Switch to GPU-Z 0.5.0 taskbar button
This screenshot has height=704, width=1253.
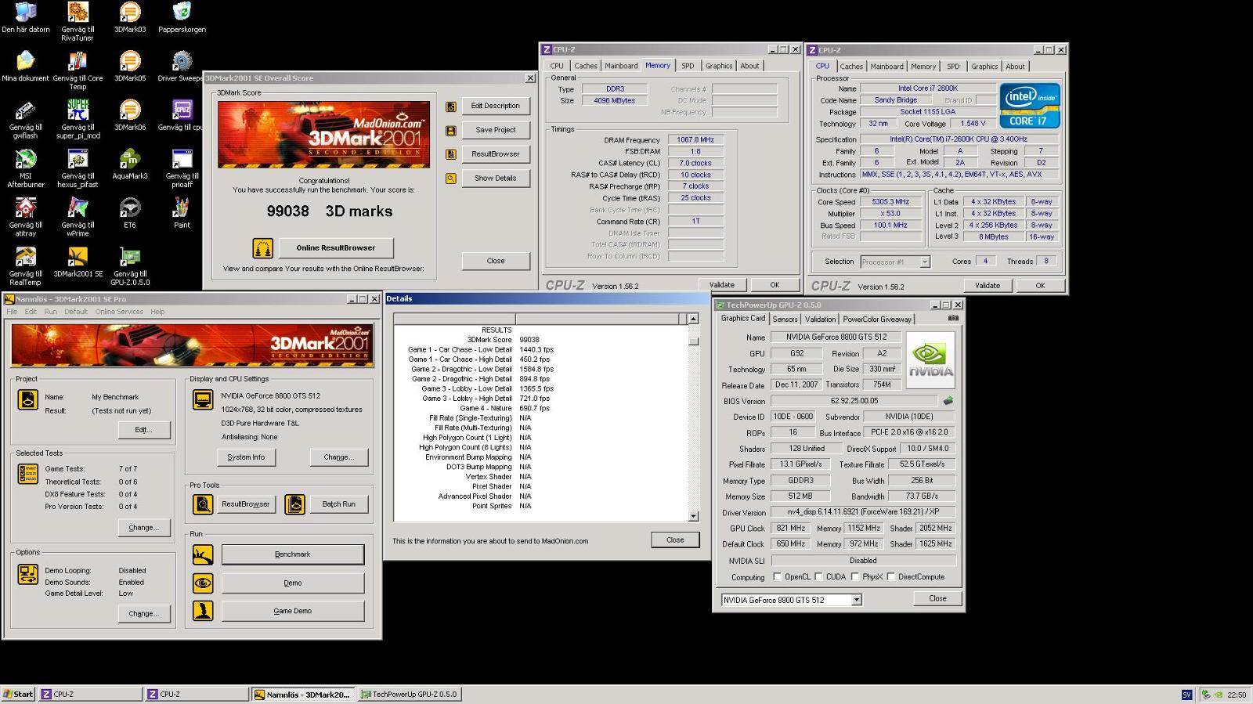pos(409,694)
